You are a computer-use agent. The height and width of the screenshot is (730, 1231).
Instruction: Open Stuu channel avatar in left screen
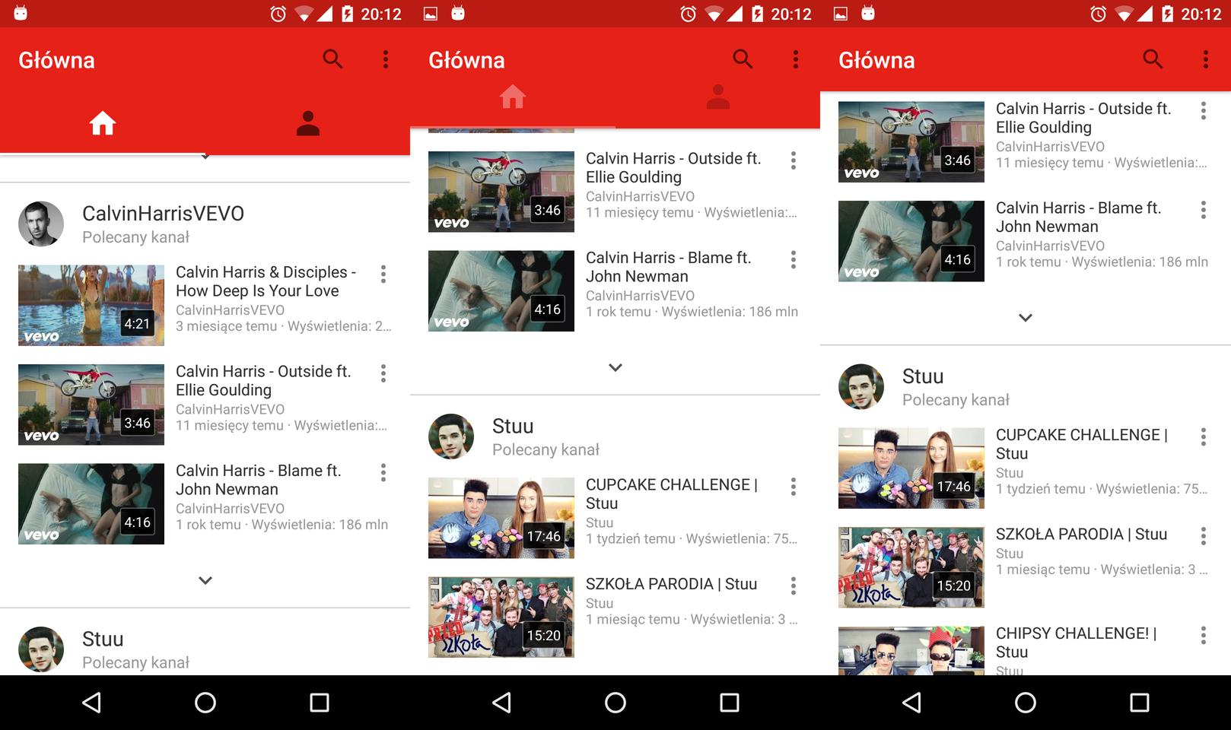tap(41, 649)
